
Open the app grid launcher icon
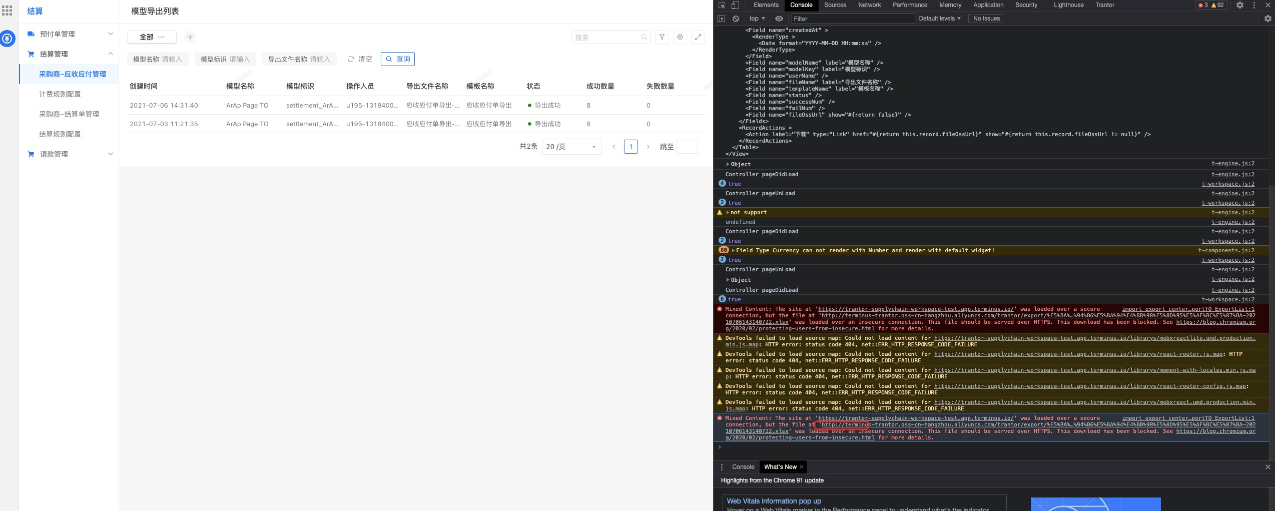tap(7, 11)
